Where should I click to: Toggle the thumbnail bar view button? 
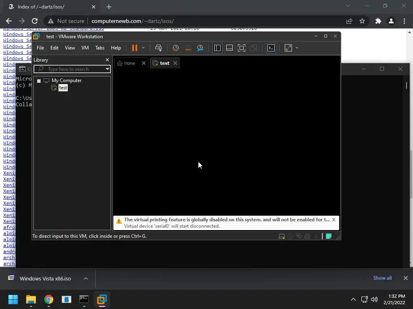click(229, 48)
